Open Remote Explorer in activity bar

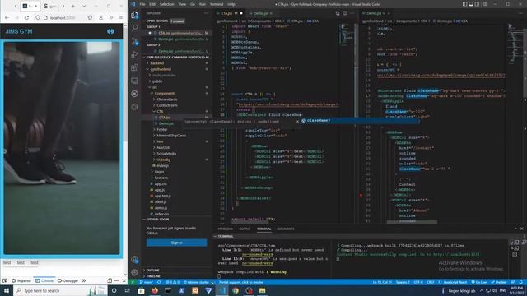pyautogui.click(x=134, y=81)
